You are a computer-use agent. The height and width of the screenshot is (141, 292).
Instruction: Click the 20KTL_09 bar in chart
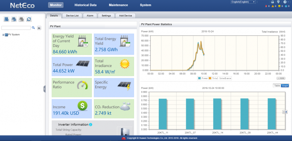pyautogui.click(x=245, y=114)
